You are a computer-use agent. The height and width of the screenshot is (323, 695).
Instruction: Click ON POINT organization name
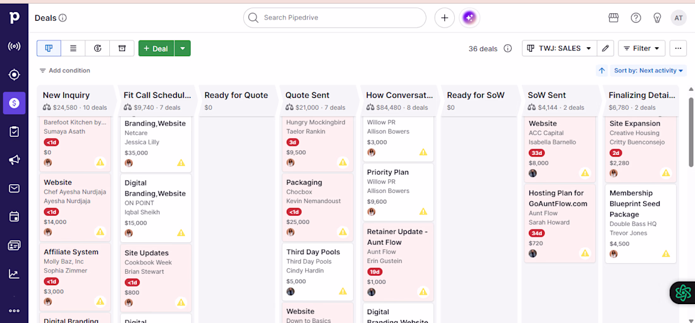[x=139, y=203]
